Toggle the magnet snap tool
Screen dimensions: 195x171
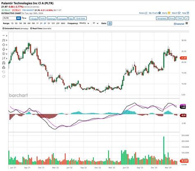click(x=4, y=63)
